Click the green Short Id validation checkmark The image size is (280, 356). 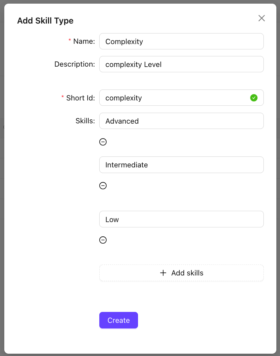point(254,98)
